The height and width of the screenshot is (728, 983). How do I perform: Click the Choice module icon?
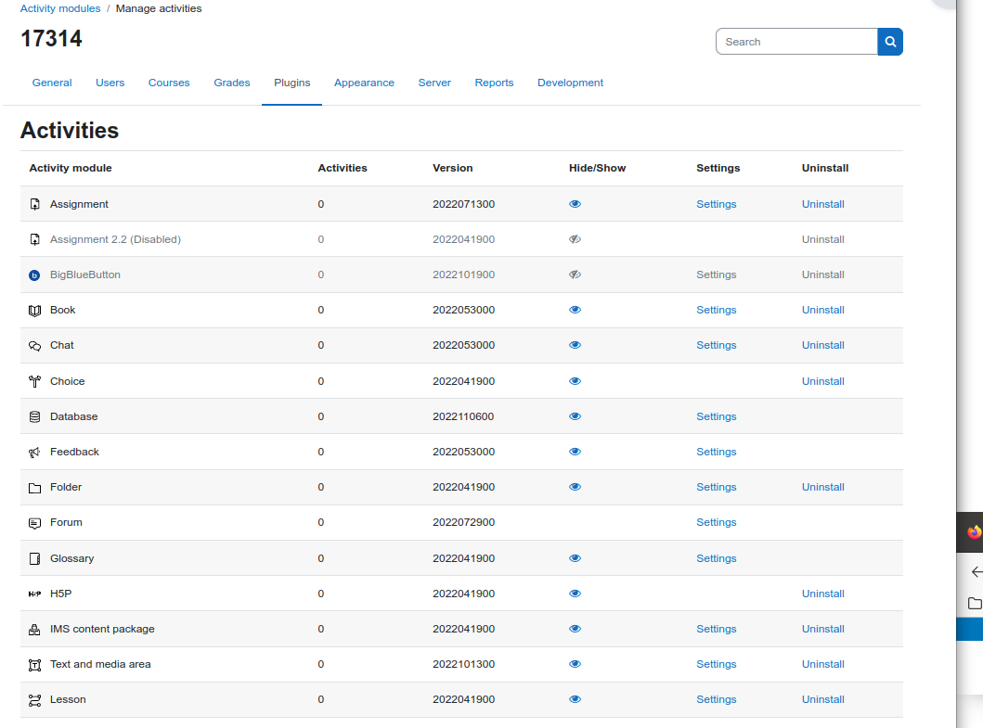point(34,381)
